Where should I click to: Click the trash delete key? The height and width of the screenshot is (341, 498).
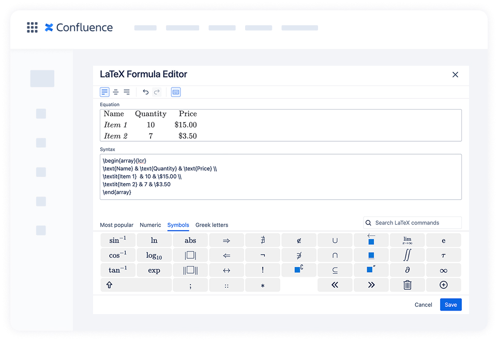pyautogui.click(x=408, y=285)
